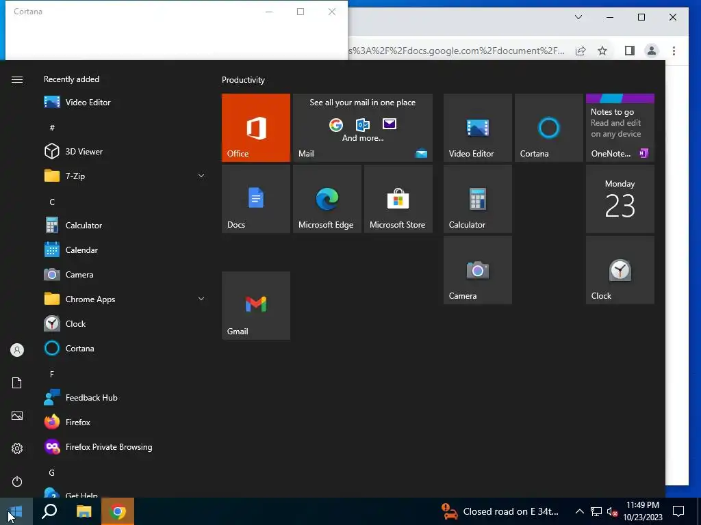
Task: Open the Clock tile
Action: point(620,270)
